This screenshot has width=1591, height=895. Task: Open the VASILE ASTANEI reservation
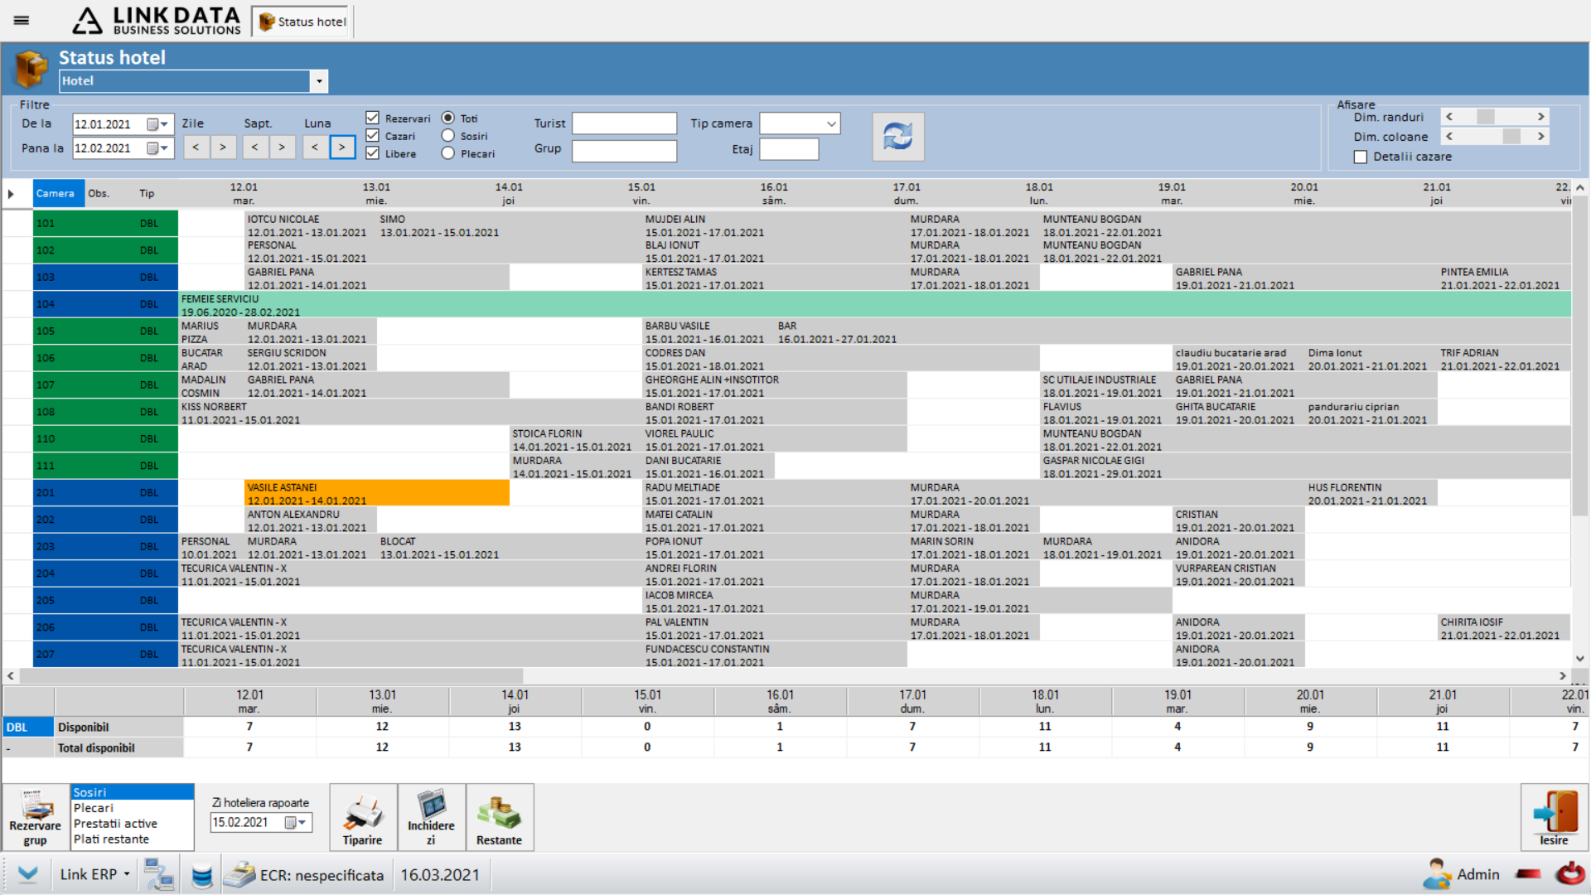[377, 493]
